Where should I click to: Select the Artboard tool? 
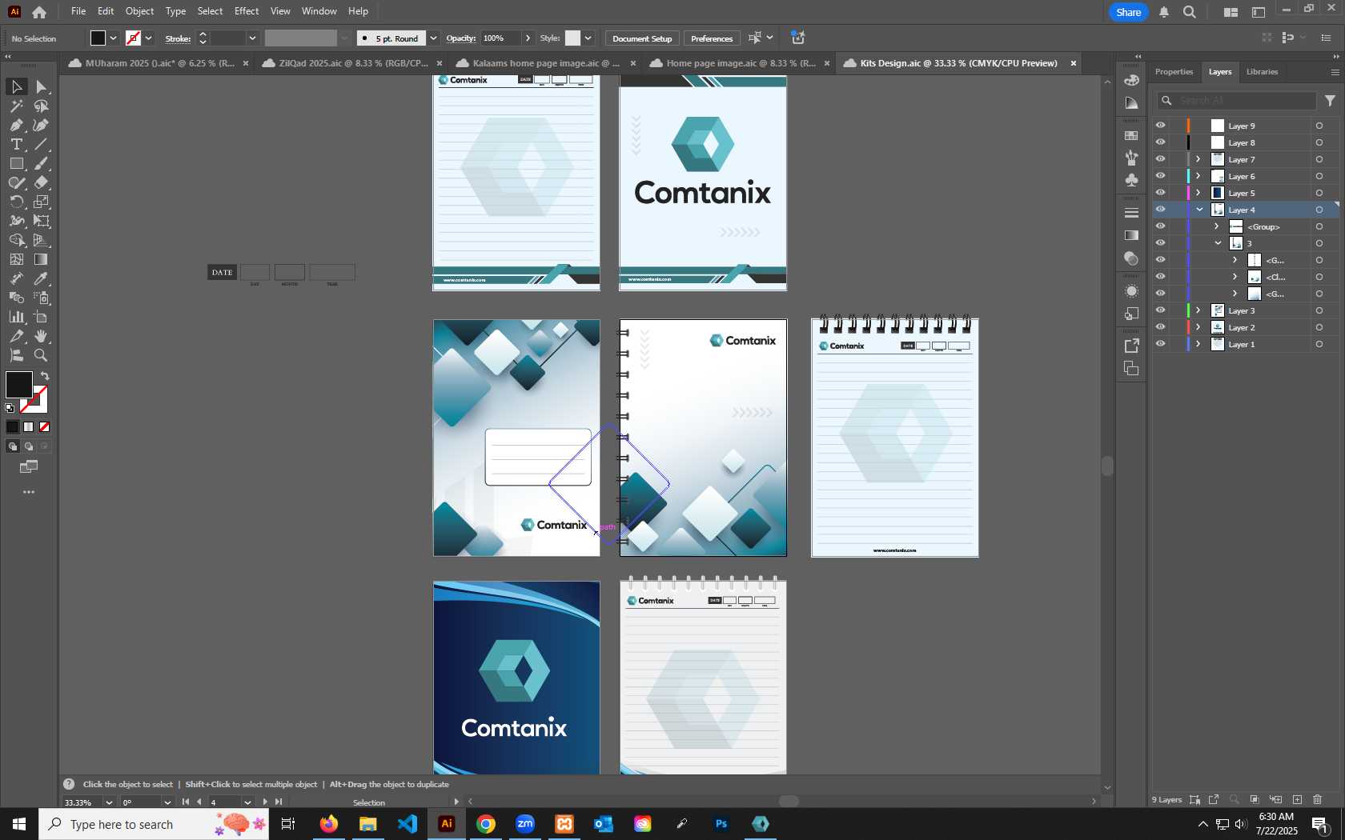42,317
